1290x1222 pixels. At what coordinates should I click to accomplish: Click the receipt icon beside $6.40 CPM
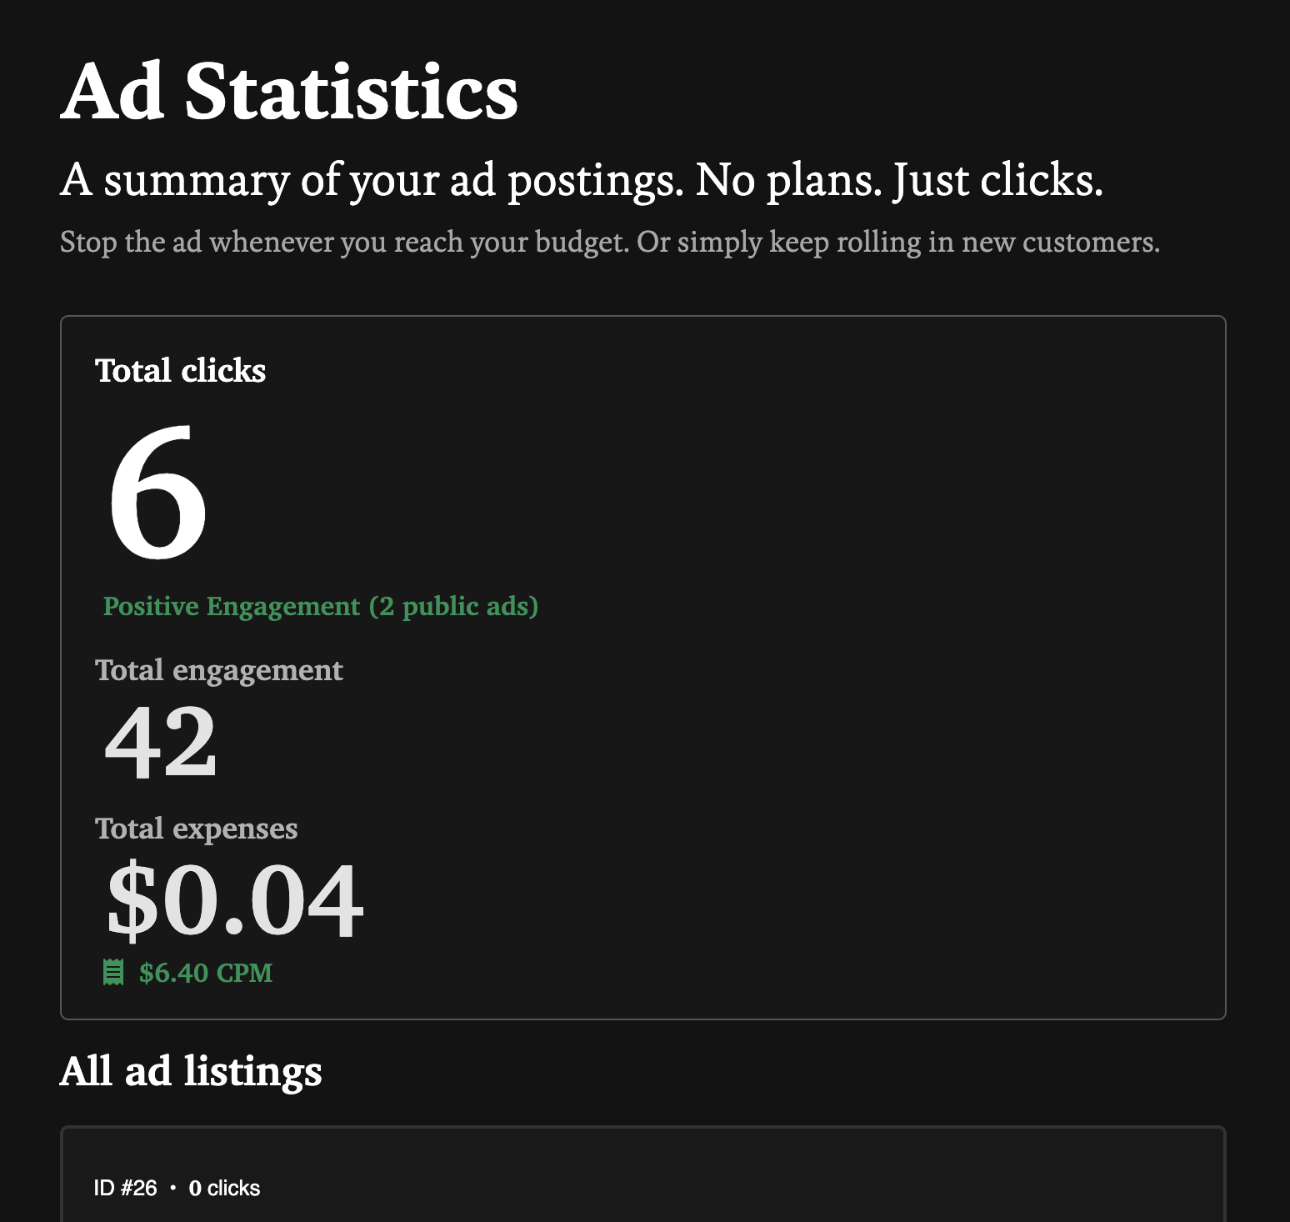click(x=113, y=972)
